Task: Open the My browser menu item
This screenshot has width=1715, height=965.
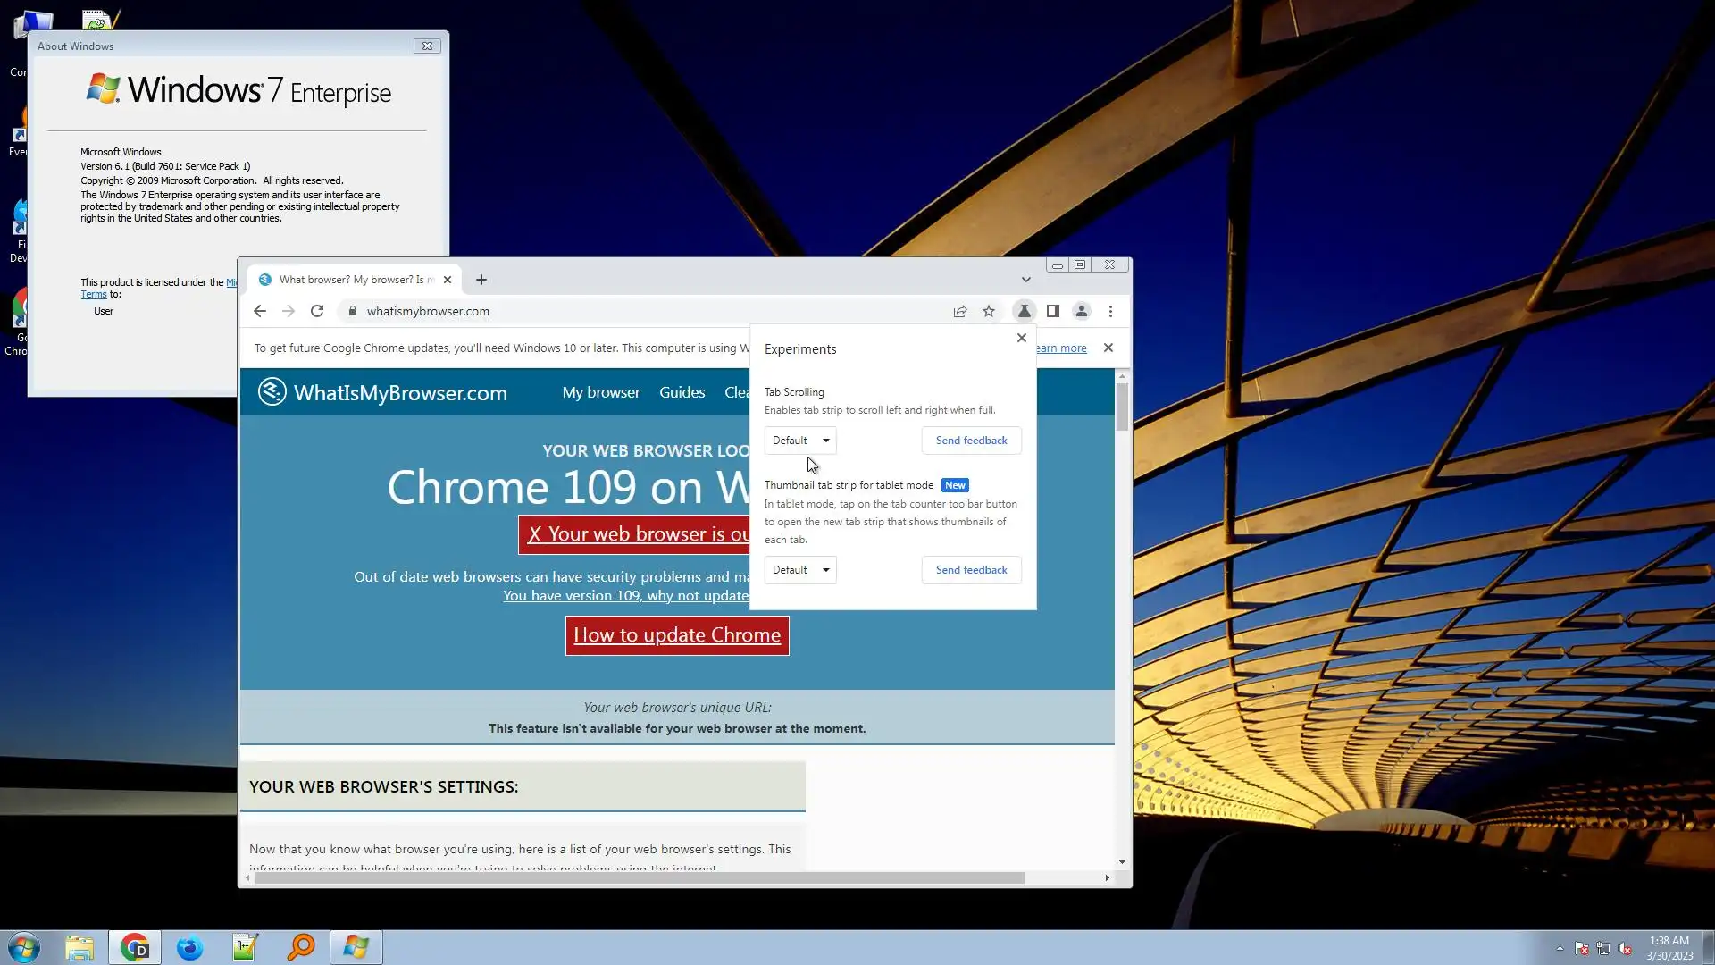Action: pyautogui.click(x=601, y=392)
